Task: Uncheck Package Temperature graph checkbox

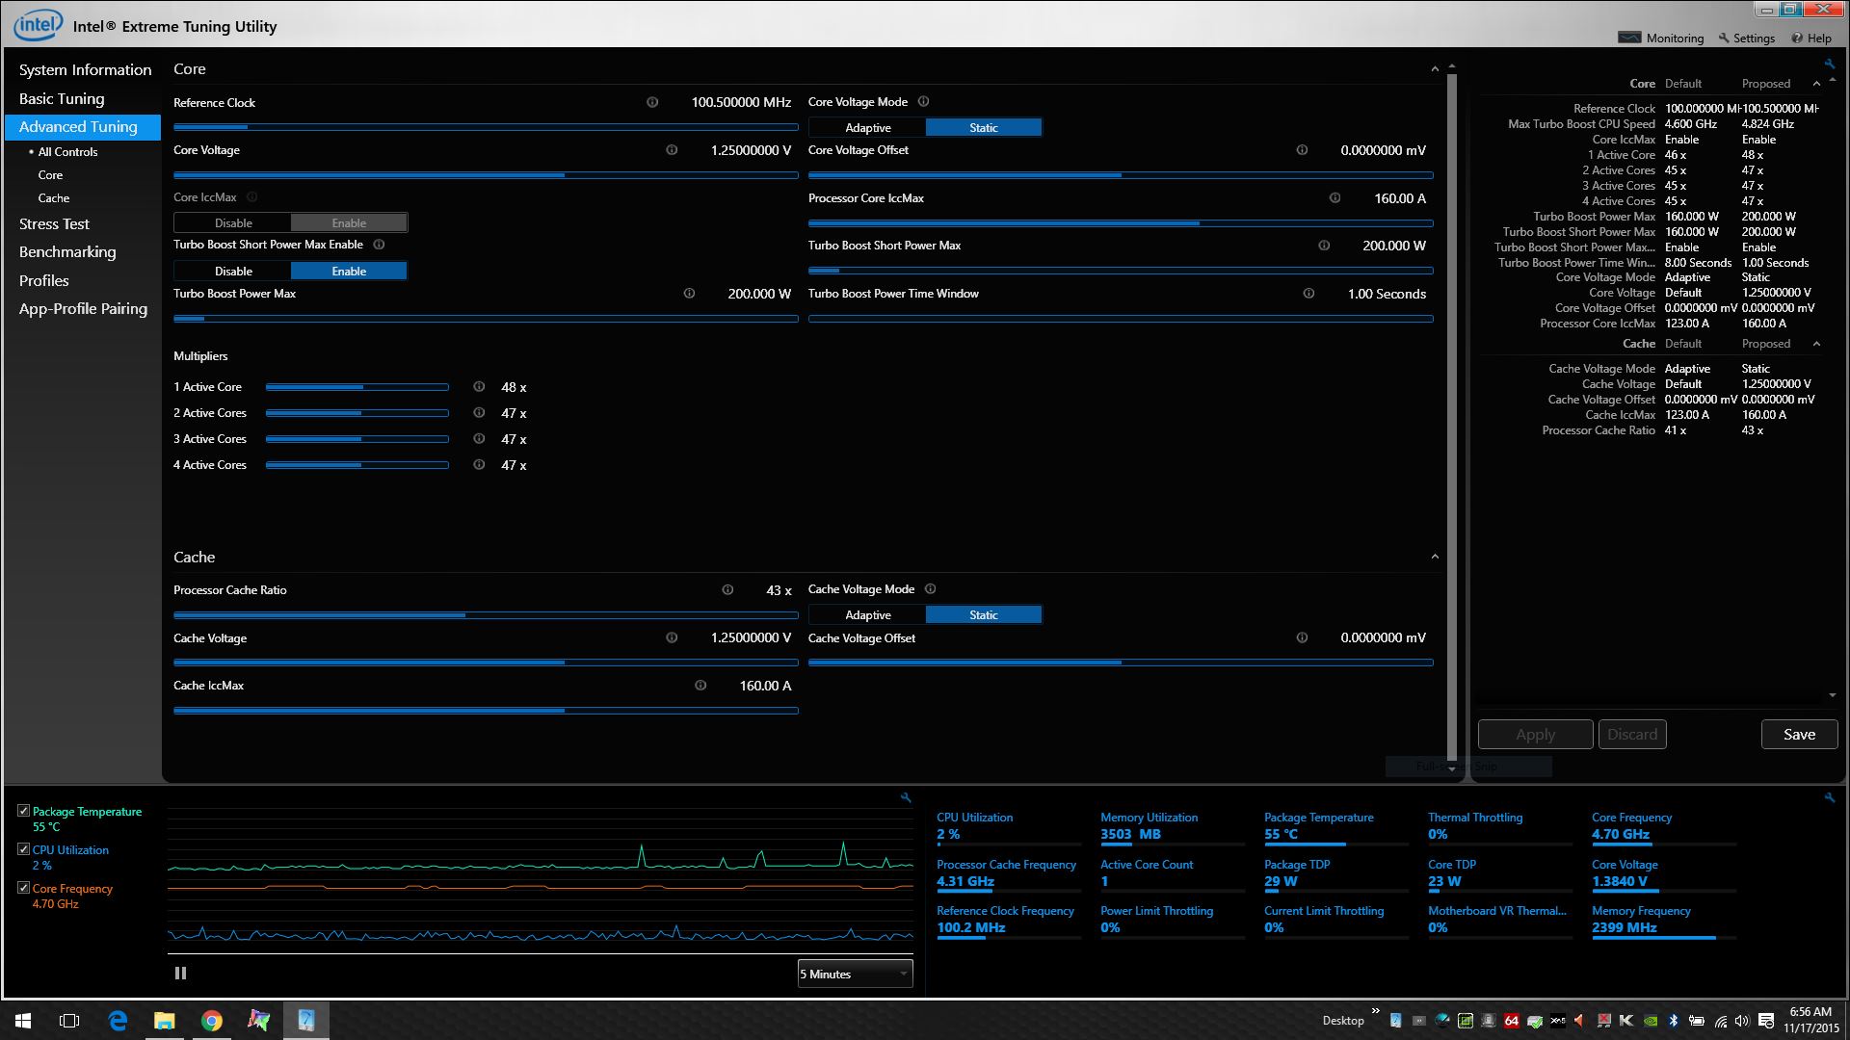Action: [x=23, y=811]
